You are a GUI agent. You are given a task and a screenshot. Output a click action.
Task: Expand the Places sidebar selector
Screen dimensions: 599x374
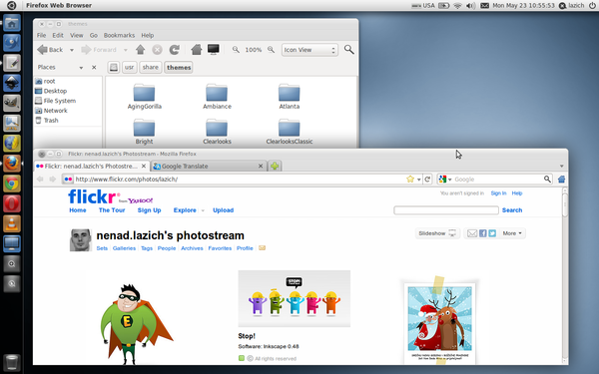81,68
